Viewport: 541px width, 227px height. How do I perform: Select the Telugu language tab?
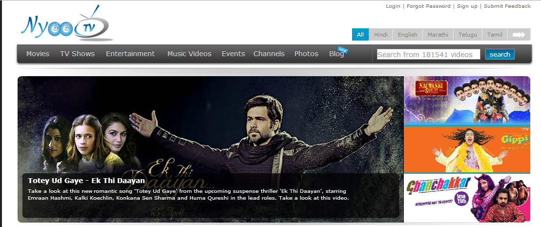pos(467,35)
